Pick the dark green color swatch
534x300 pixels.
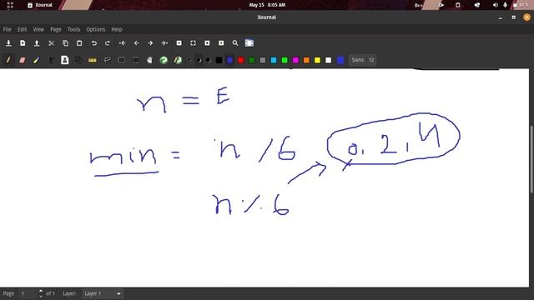pyautogui.click(x=252, y=60)
